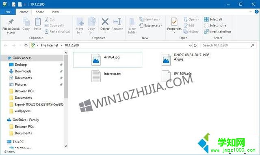Viewport: 260px width, 155px height.
Task: Click the navigation pane scroll down arrow
Action: [66, 146]
